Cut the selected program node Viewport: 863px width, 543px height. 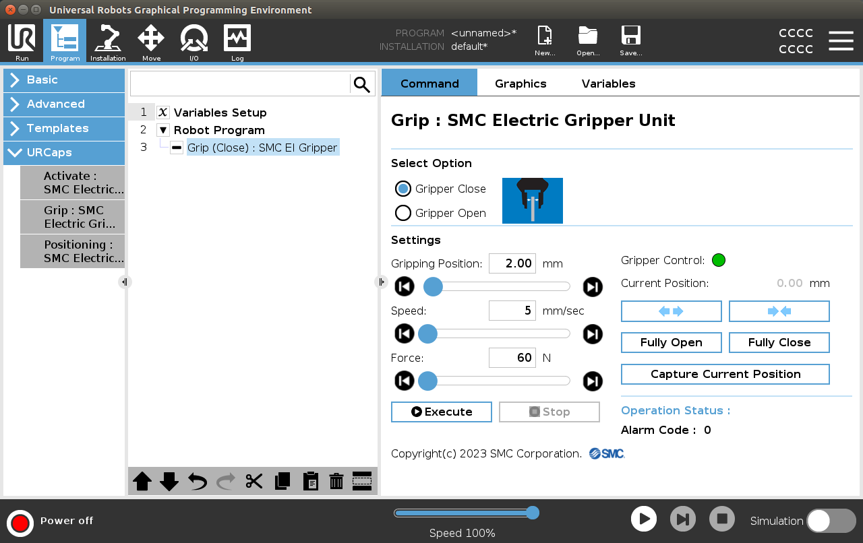(254, 481)
